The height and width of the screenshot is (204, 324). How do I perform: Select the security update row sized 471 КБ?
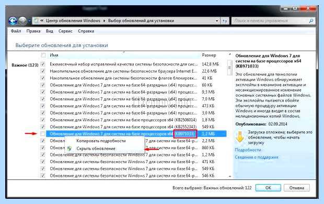133,162
